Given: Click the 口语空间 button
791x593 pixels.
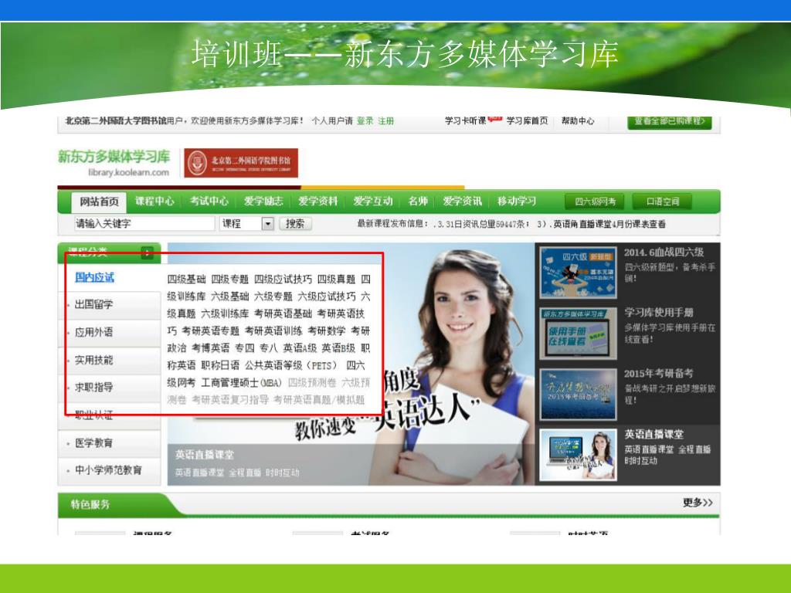Looking at the screenshot, I should 662,202.
